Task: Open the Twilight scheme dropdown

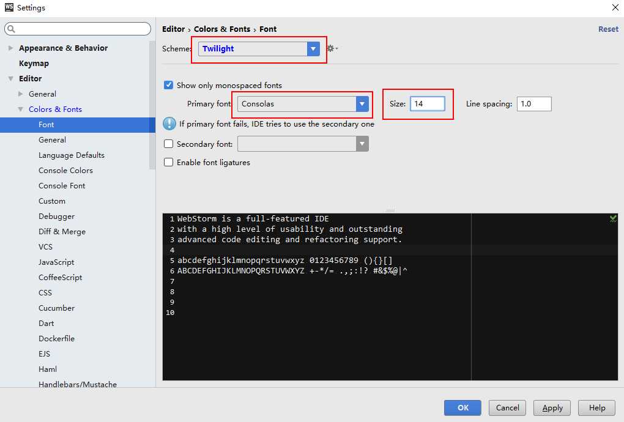Action: pos(313,48)
